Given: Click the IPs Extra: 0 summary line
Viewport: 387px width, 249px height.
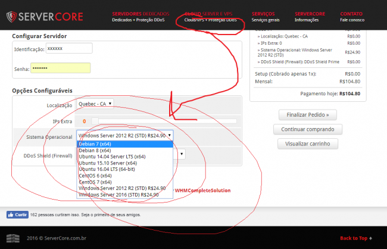Looking at the screenshot, I should (308, 43).
